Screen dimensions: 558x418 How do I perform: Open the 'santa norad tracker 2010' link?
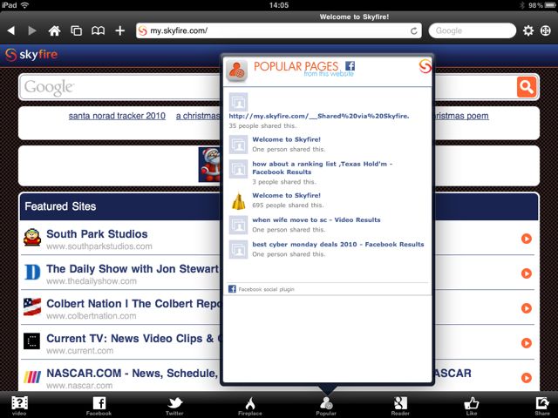point(117,116)
